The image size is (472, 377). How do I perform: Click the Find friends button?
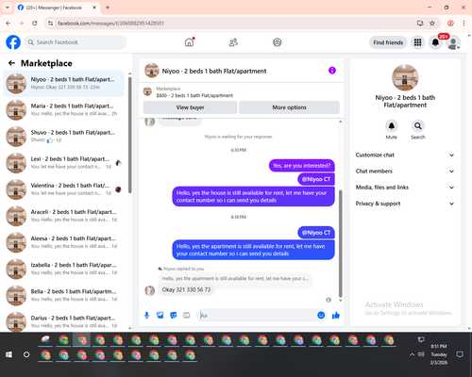point(388,42)
